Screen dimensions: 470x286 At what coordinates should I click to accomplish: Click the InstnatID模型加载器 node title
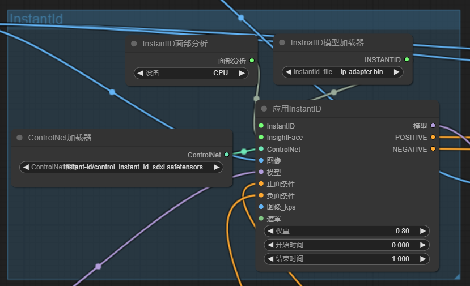pyautogui.click(x=327, y=42)
